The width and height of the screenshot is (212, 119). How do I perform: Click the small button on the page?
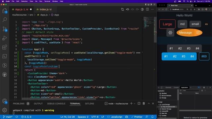[x=195, y=24]
